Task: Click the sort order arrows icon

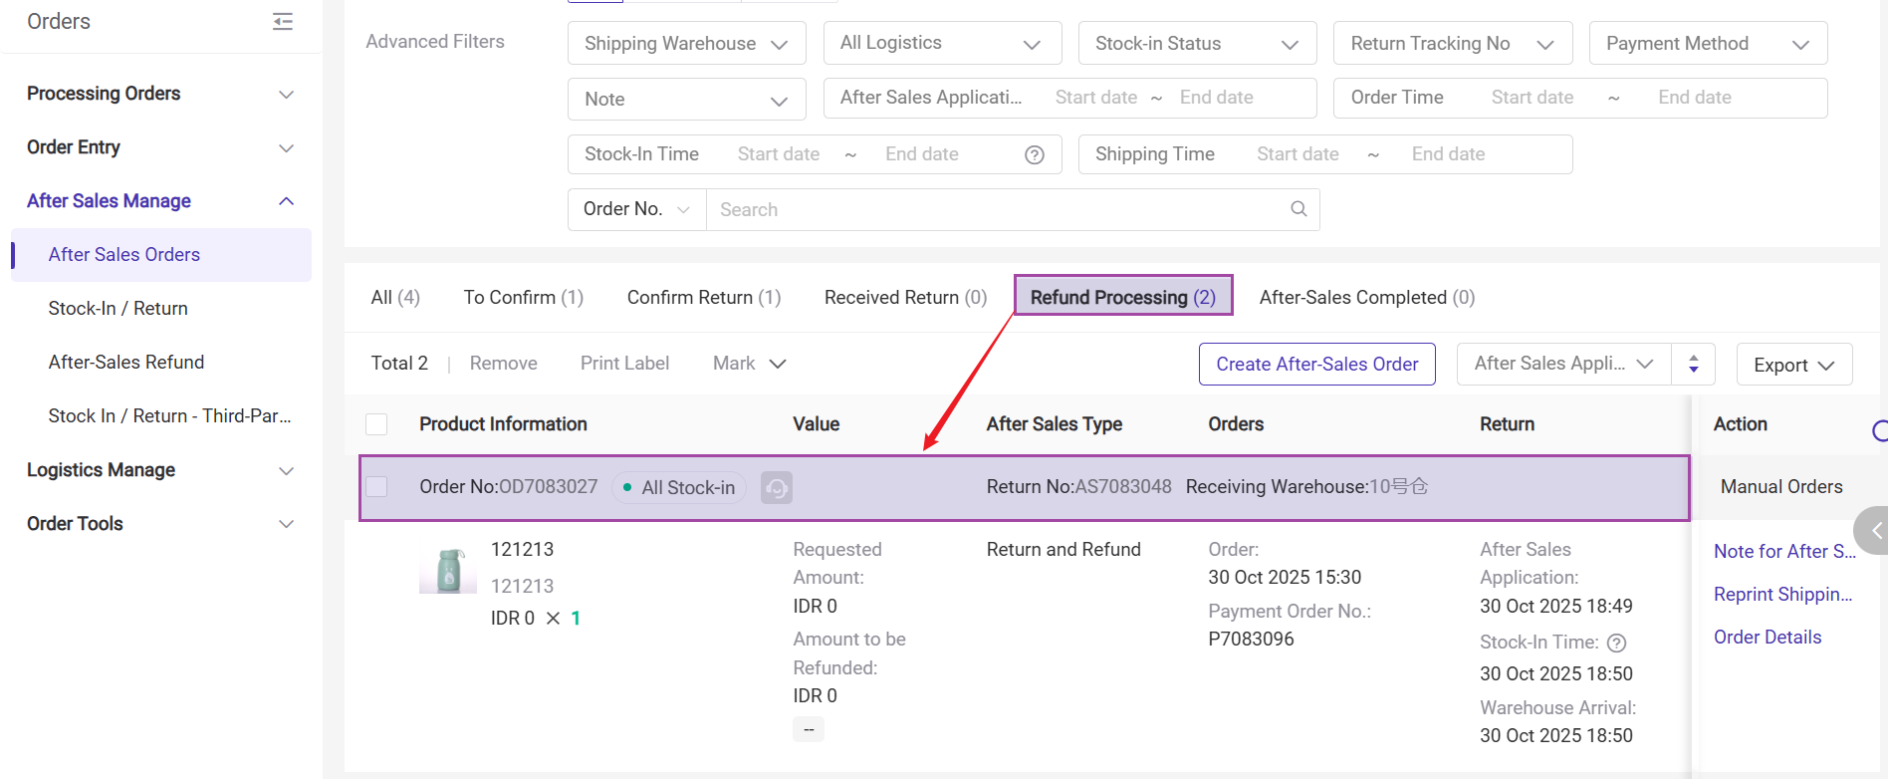Action: (1693, 365)
